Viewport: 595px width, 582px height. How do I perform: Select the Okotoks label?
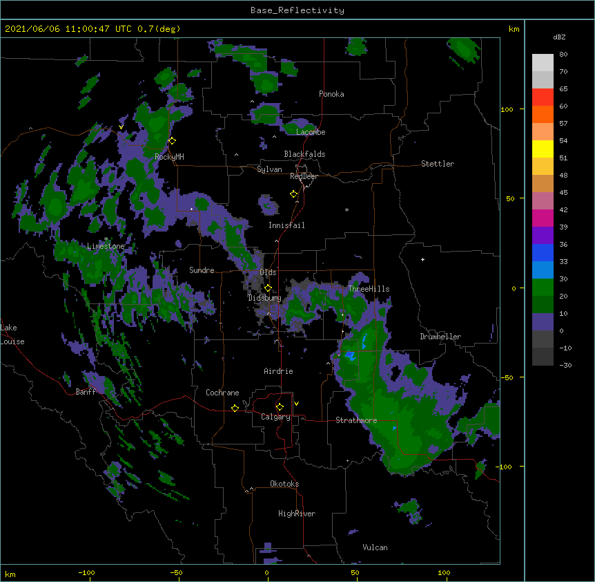284,484
